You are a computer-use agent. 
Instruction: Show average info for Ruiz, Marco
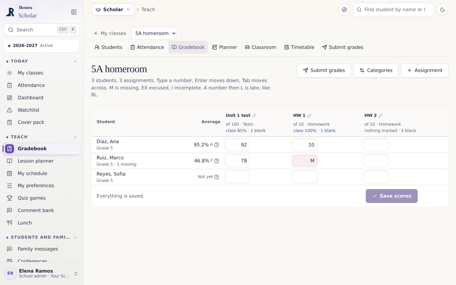(x=217, y=161)
